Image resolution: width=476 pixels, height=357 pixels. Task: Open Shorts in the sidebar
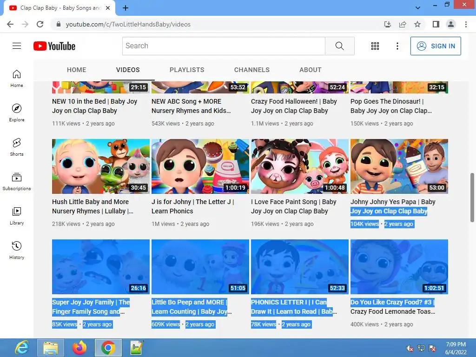(17, 147)
